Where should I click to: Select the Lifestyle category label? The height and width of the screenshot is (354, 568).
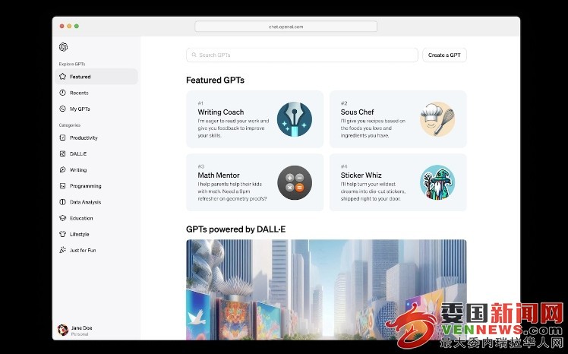pos(79,234)
